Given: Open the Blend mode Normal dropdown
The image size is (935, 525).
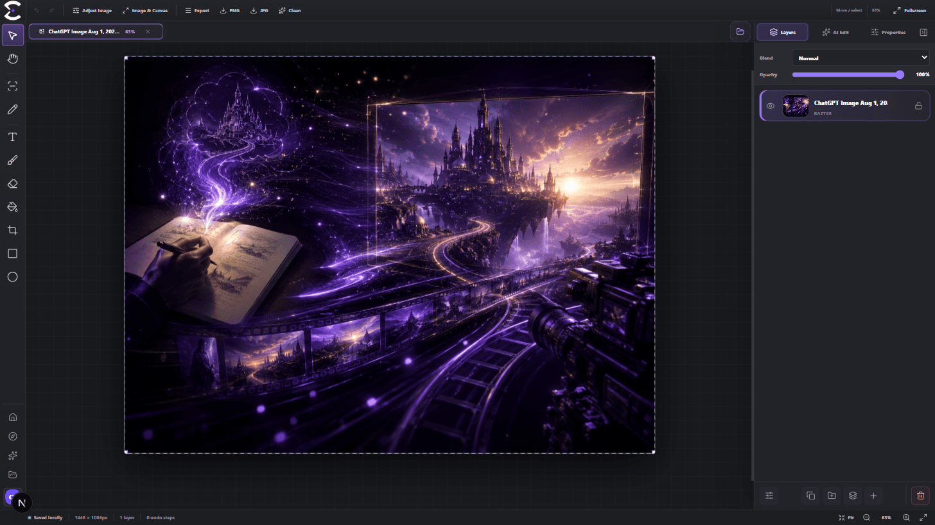Looking at the screenshot, I should 861,58.
